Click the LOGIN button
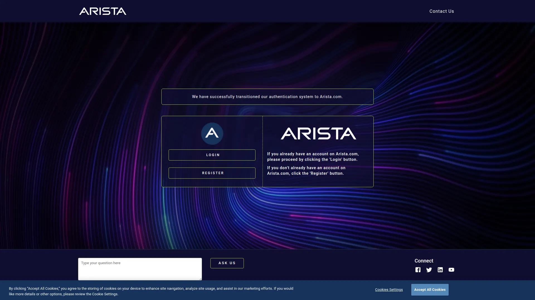This screenshot has height=300, width=535. click(212, 155)
